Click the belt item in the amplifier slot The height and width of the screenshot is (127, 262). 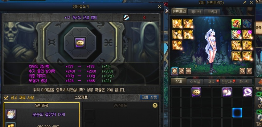tap(80, 43)
